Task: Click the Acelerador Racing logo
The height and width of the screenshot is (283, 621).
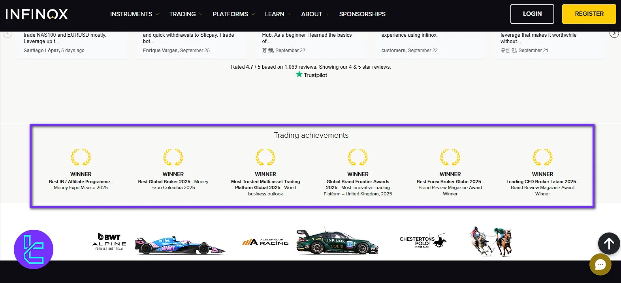Action: [x=265, y=242]
